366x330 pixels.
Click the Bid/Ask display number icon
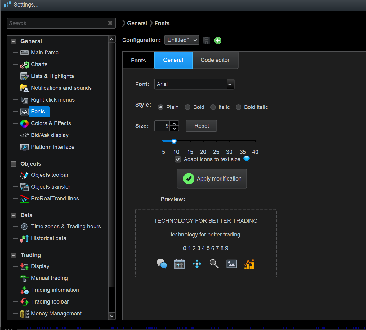click(x=24, y=135)
